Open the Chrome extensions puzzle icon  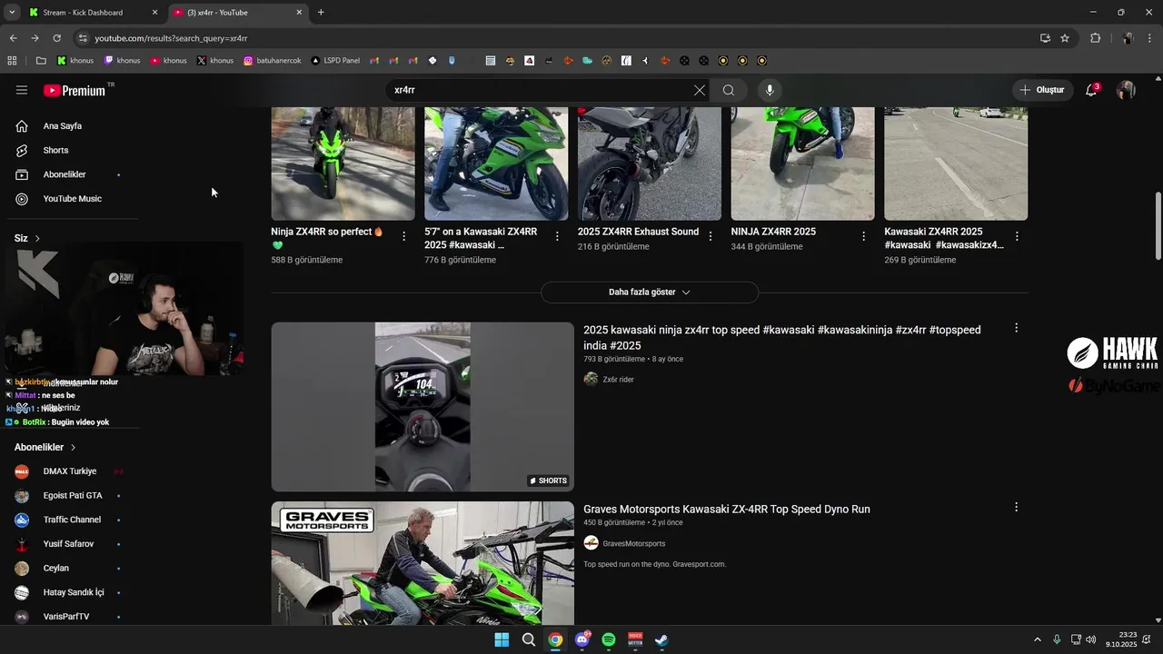[x=1095, y=38]
